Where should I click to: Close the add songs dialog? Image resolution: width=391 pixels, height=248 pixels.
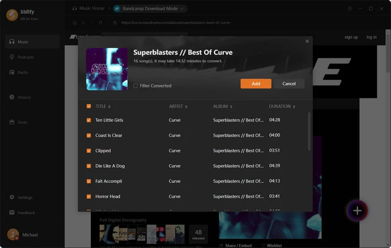pyautogui.click(x=307, y=41)
